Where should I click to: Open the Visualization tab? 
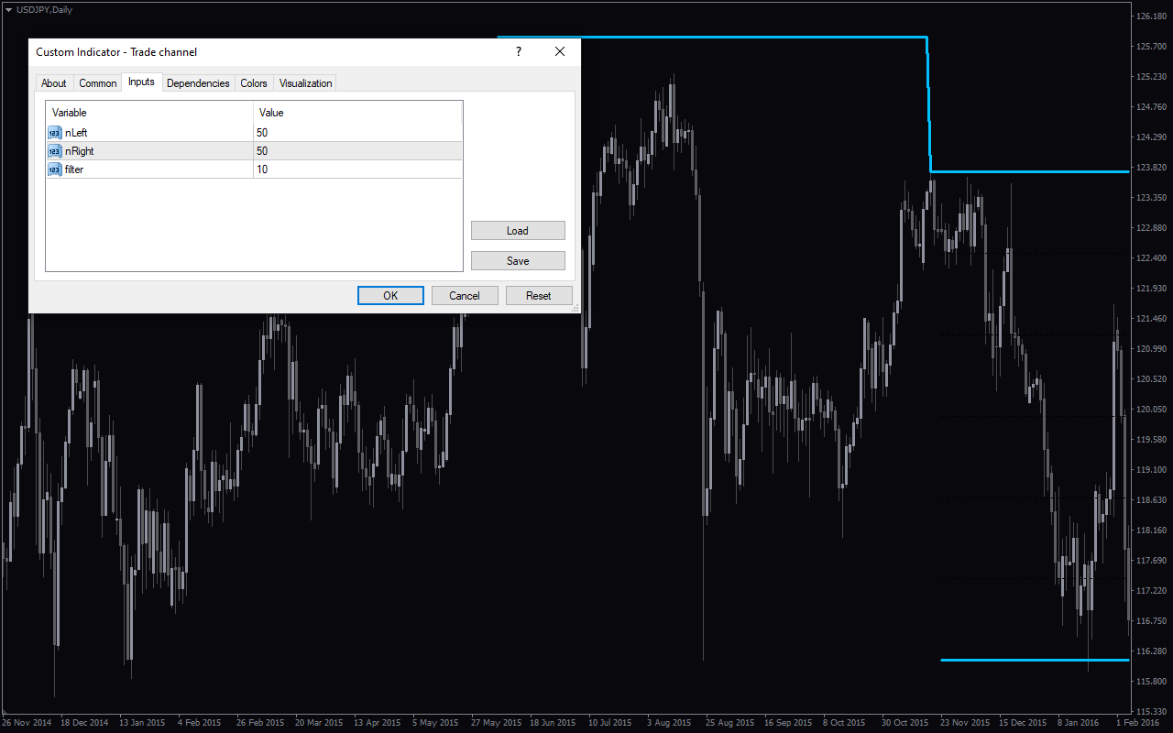click(305, 83)
